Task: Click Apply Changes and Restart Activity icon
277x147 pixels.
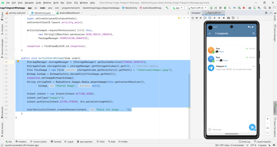Action: [x=216, y=8]
